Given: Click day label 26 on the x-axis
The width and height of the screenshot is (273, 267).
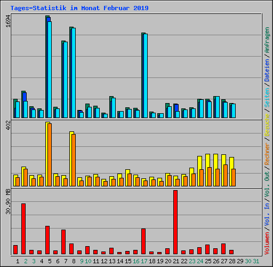Looking at the screenshot, I should (x=216, y=261).
